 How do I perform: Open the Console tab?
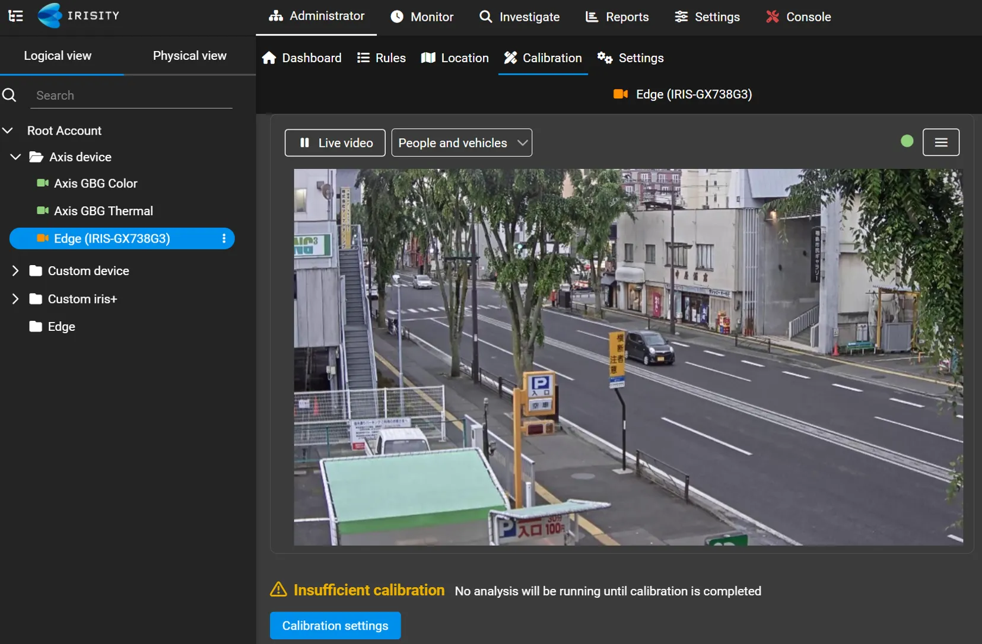point(798,17)
